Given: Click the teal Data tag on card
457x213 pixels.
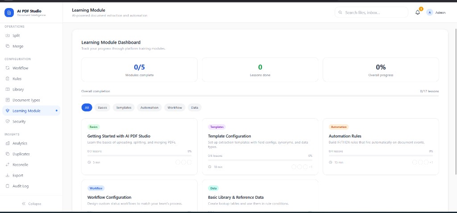Looking at the screenshot, I should coord(213,188).
